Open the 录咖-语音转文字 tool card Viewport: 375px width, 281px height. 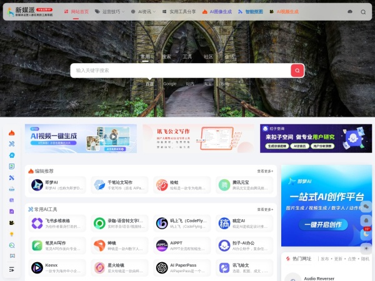(x=119, y=223)
